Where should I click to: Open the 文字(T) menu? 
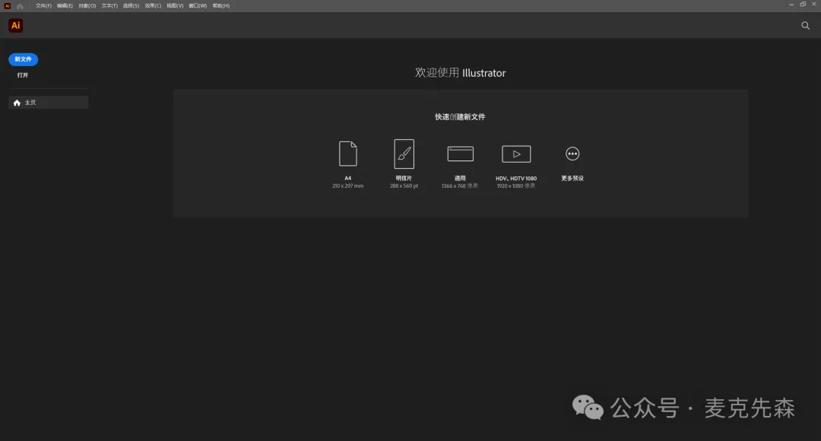109,6
